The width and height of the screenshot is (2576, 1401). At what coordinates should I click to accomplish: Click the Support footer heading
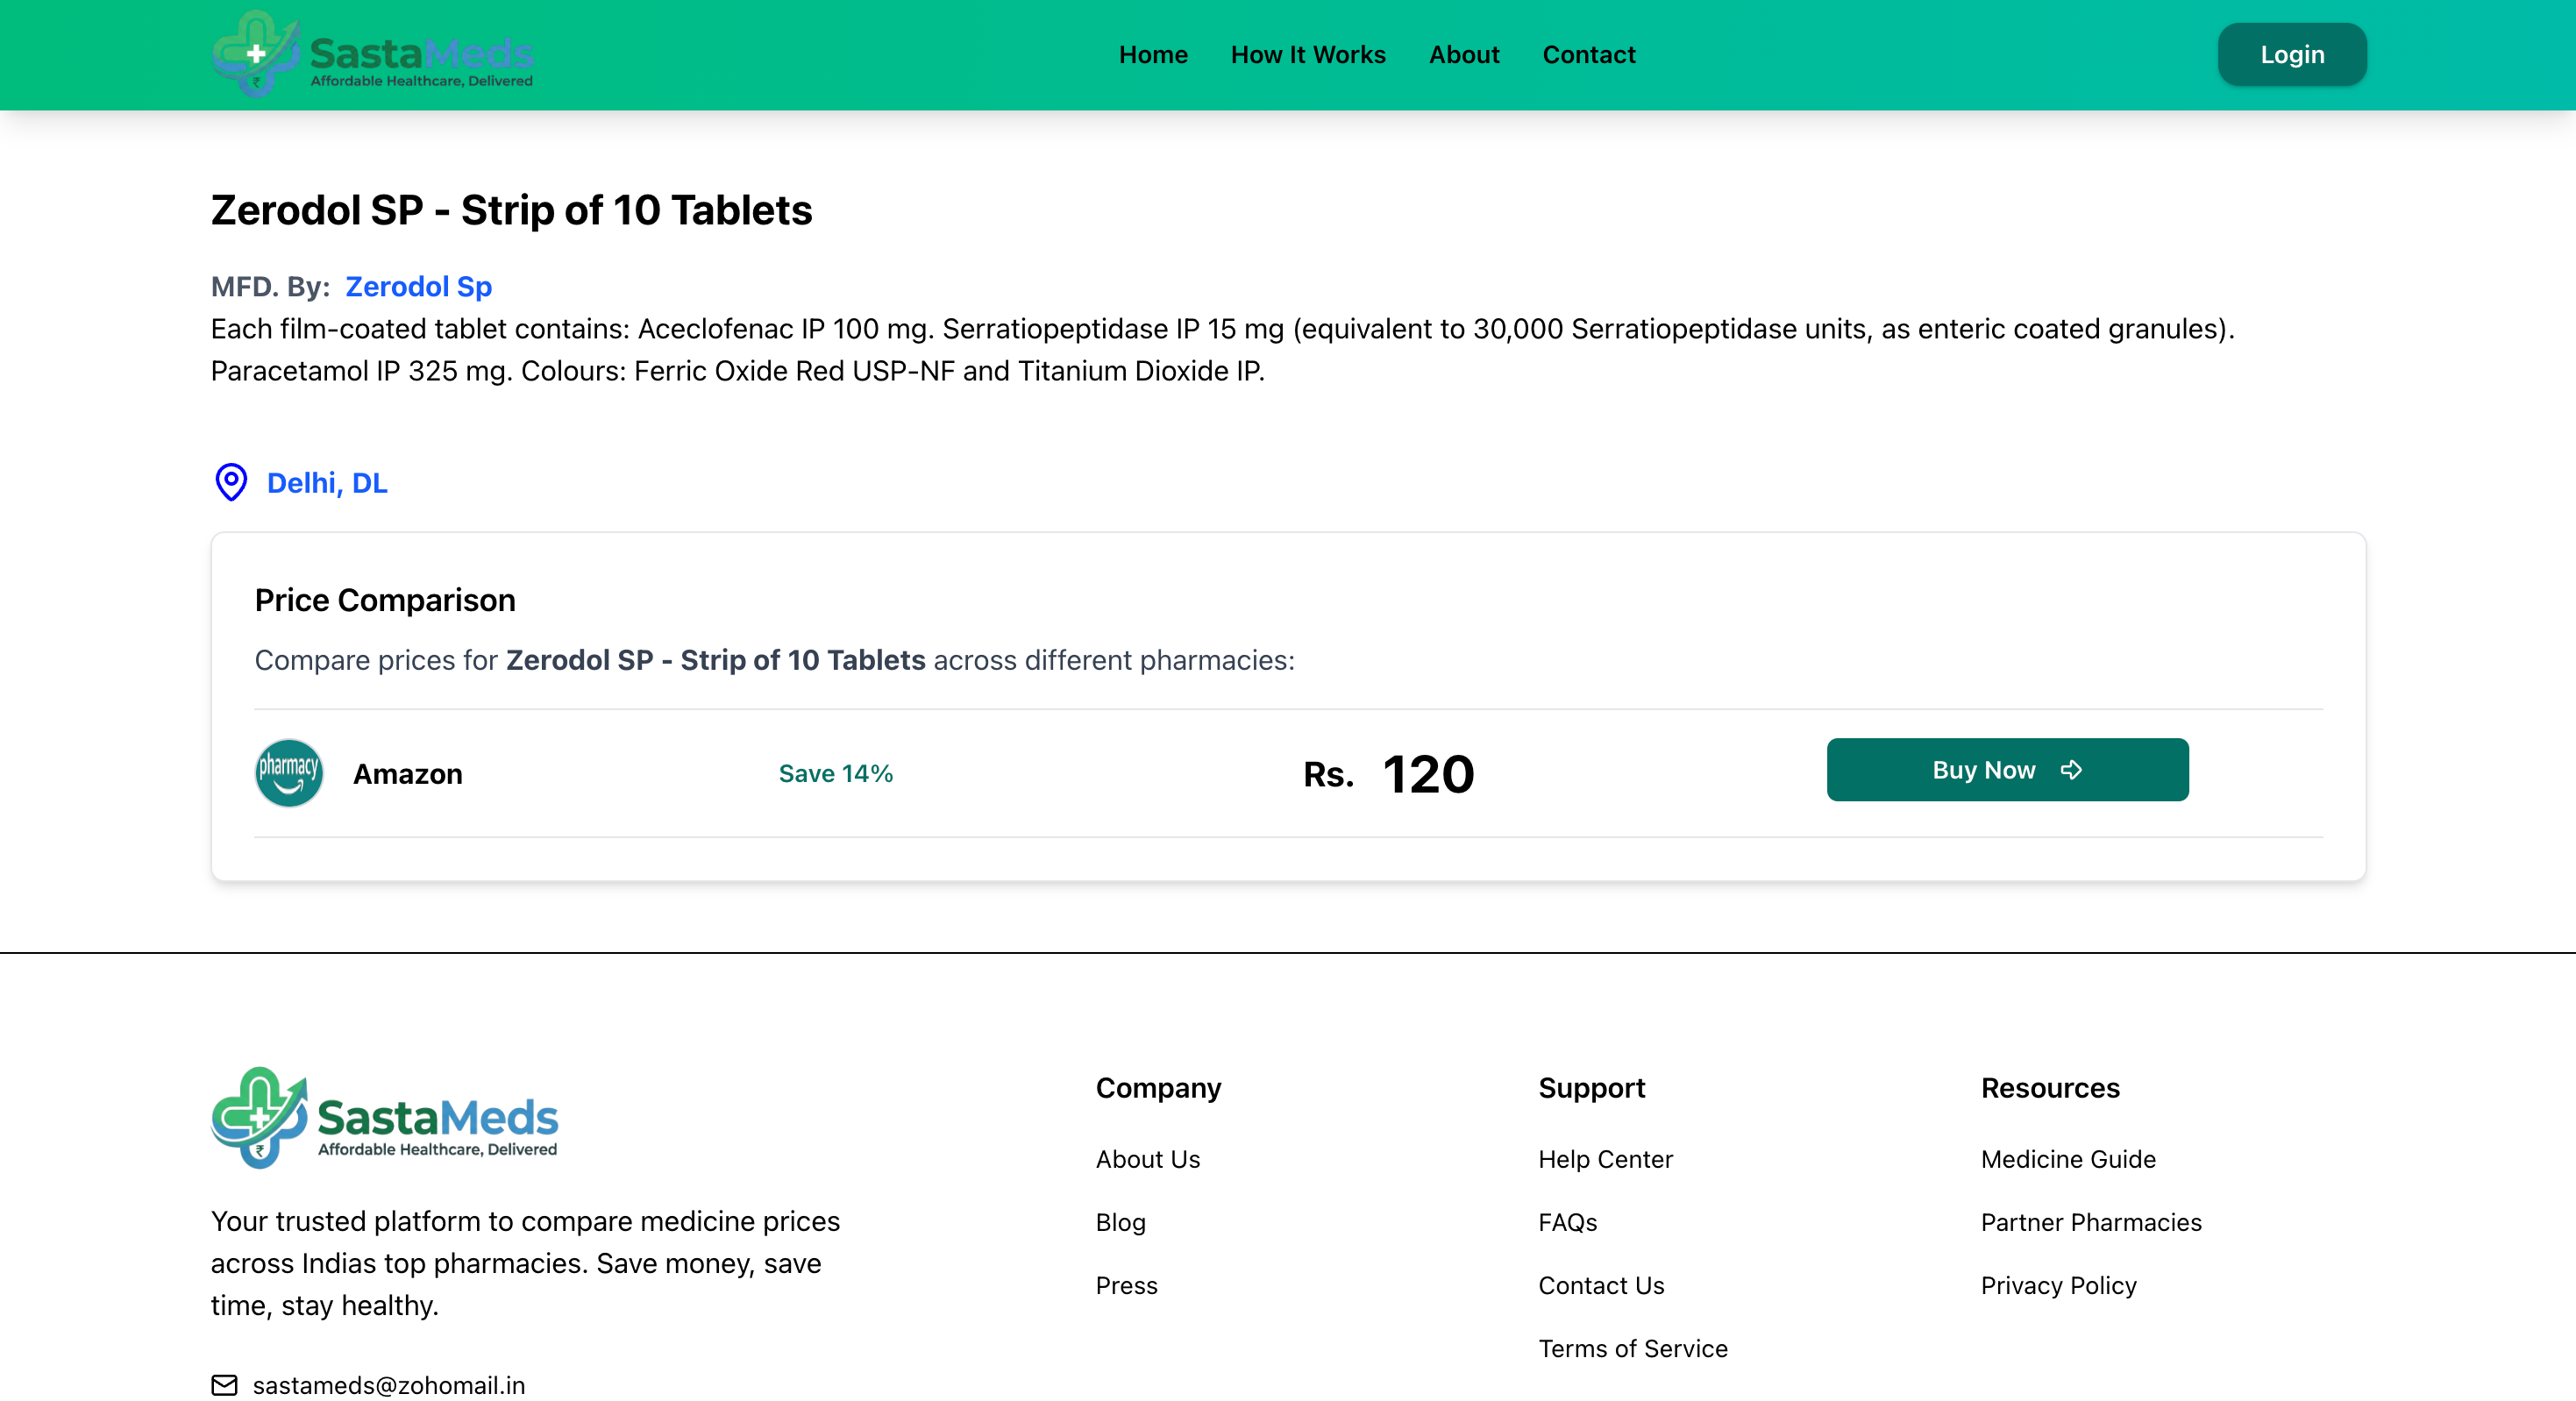(x=1592, y=1088)
